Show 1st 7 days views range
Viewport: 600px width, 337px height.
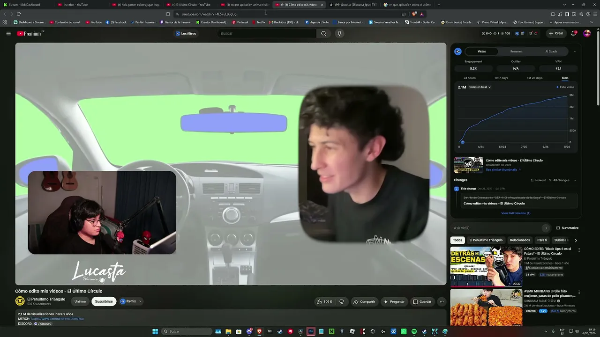501,78
